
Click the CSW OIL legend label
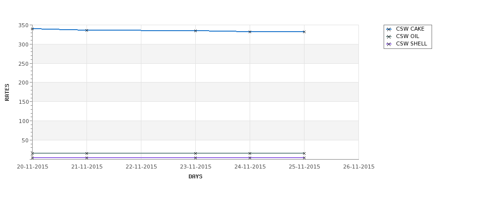[x=407, y=36]
